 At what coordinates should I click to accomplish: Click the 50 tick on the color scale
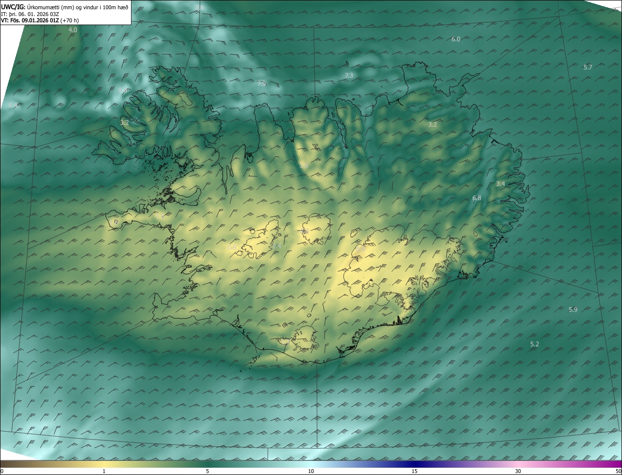pyautogui.click(x=618, y=471)
